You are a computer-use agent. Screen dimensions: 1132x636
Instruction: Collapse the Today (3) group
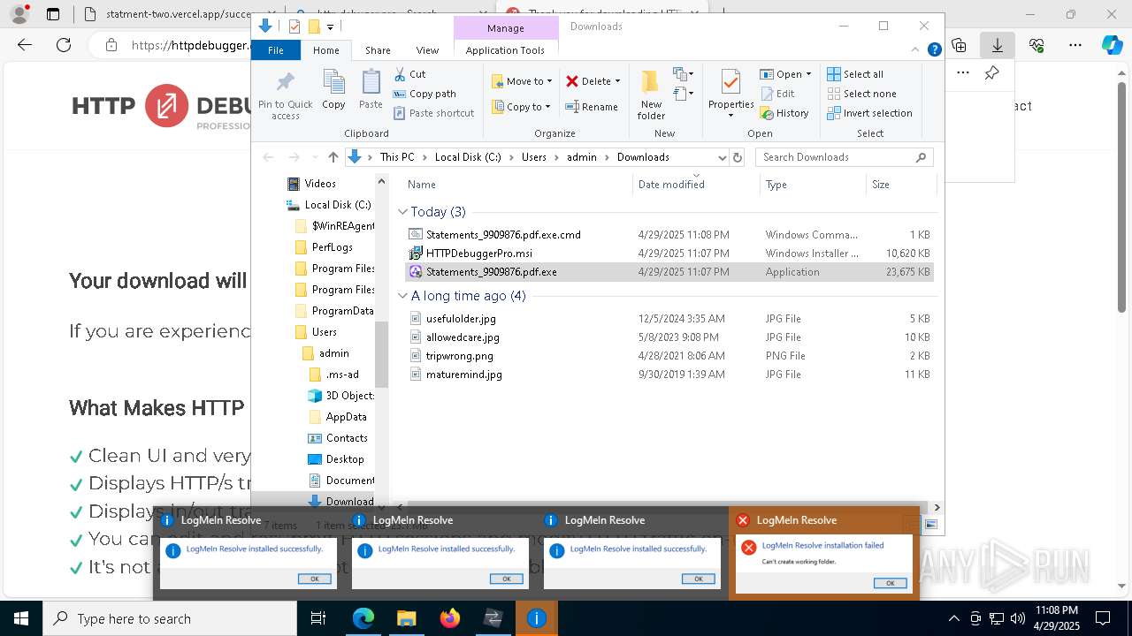point(403,212)
